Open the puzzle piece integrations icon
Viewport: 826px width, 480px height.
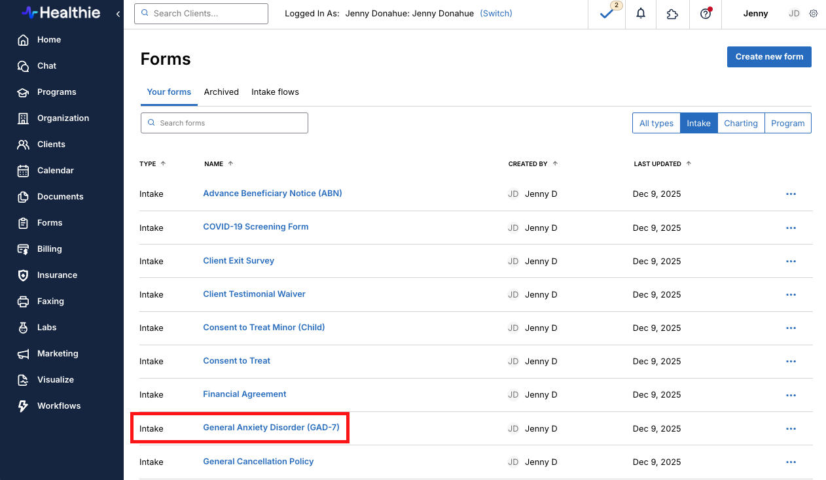coord(672,14)
